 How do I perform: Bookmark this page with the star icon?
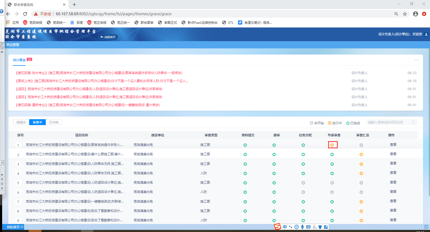tap(405, 14)
